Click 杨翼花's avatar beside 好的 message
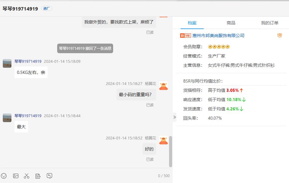Viewport: 289px width, 183px height. (x=164, y=140)
